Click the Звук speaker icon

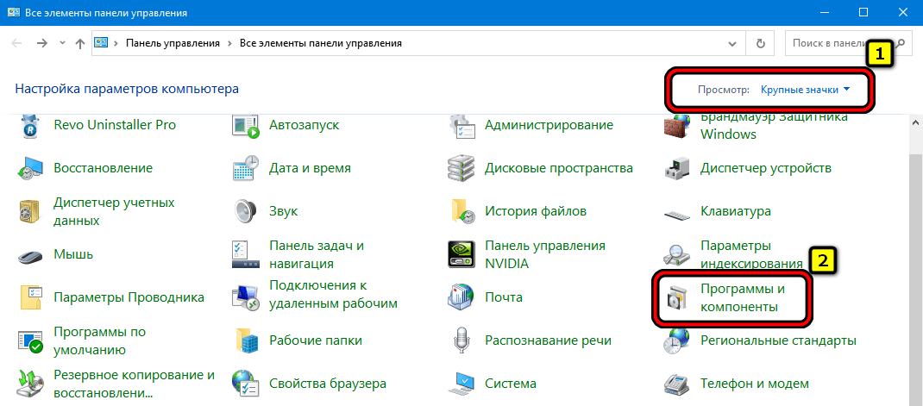(246, 211)
